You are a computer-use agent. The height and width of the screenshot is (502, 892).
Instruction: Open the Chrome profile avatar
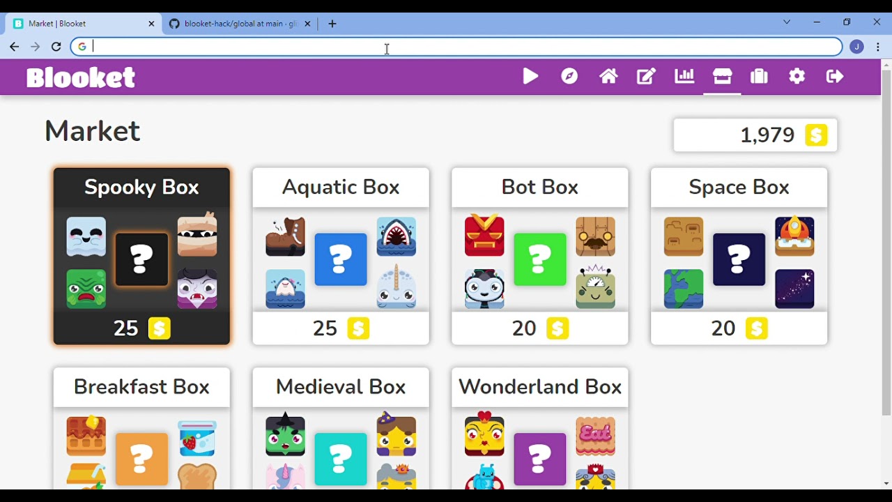coord(856,47)
